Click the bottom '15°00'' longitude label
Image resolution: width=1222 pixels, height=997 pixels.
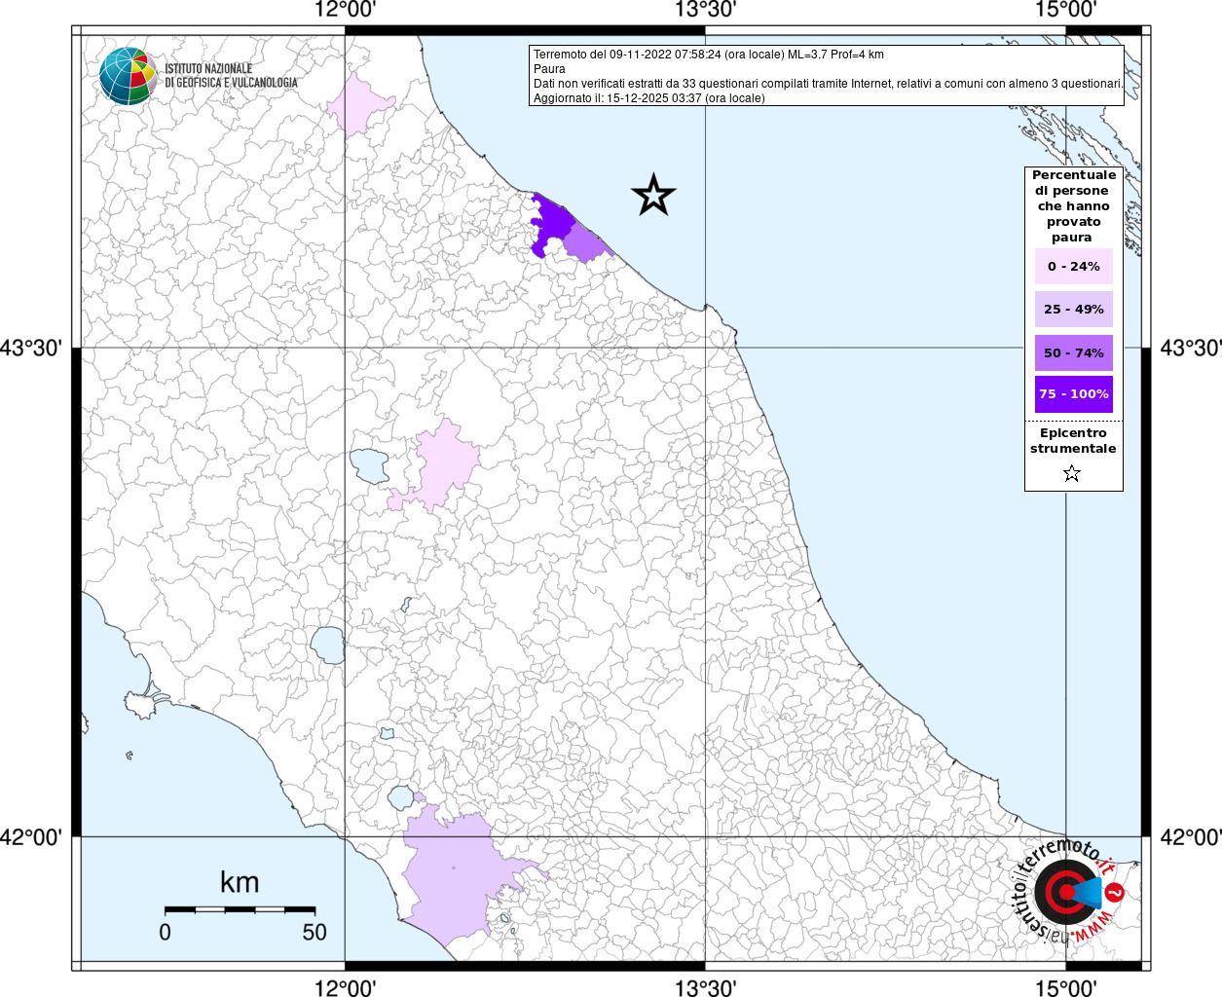1065,987
